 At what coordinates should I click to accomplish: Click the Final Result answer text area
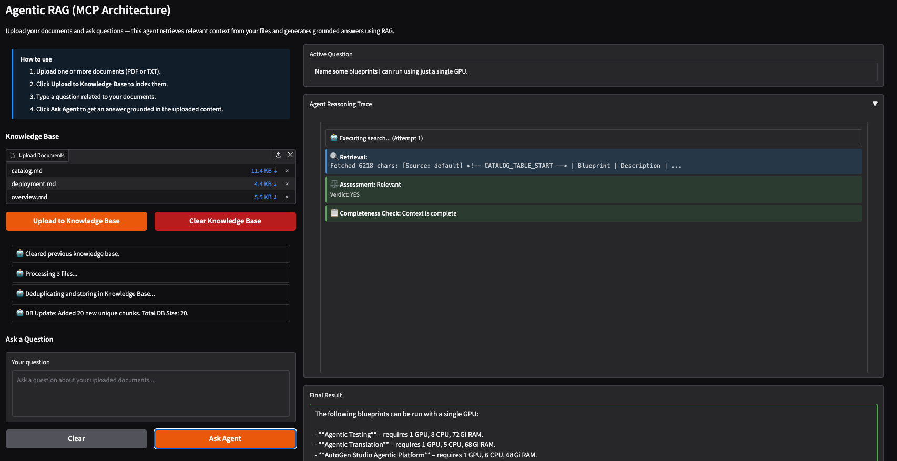[x=593, y=433]
